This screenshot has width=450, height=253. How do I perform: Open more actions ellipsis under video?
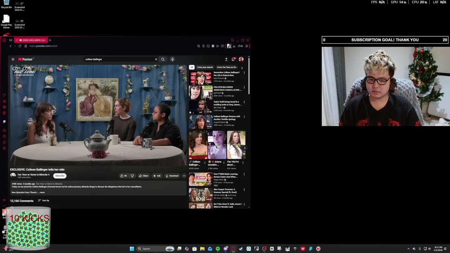point(184,176)
